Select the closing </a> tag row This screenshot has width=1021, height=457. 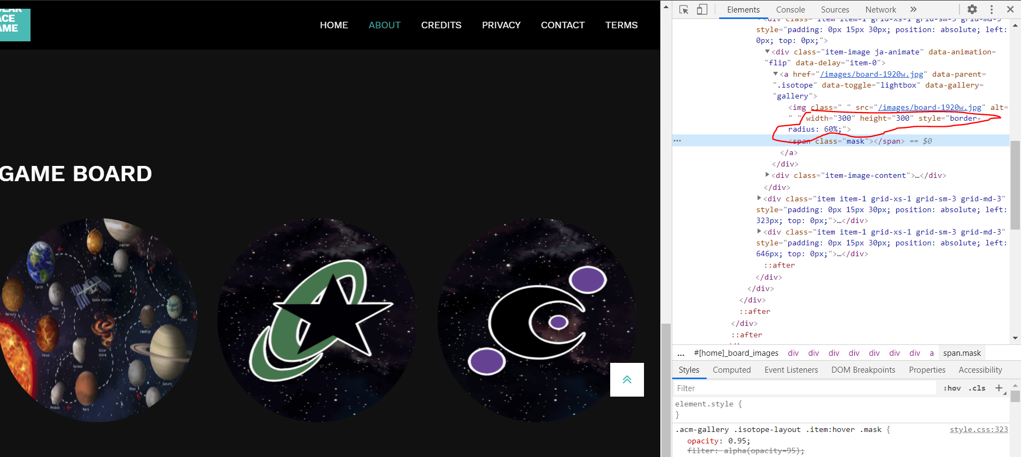pos(789,153)
